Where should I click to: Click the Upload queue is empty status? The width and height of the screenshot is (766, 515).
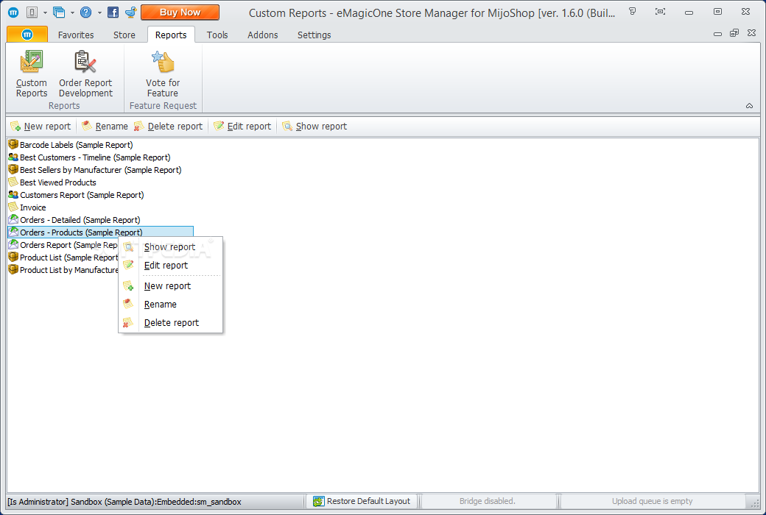[652, 501]
